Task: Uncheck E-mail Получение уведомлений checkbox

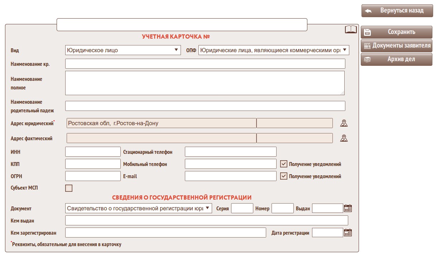Action: coord(284,176)
